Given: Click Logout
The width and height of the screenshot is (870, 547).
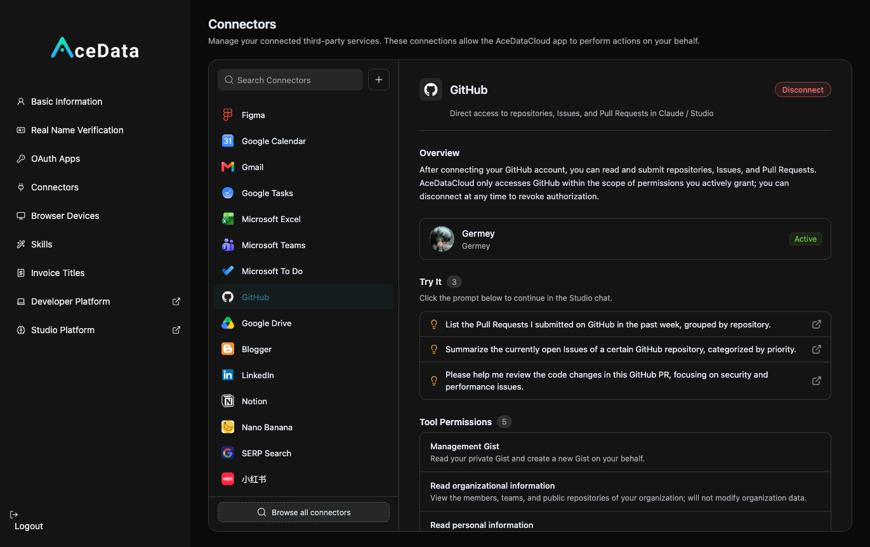Looking at the screenshot, I should click(x=29, y=526).
